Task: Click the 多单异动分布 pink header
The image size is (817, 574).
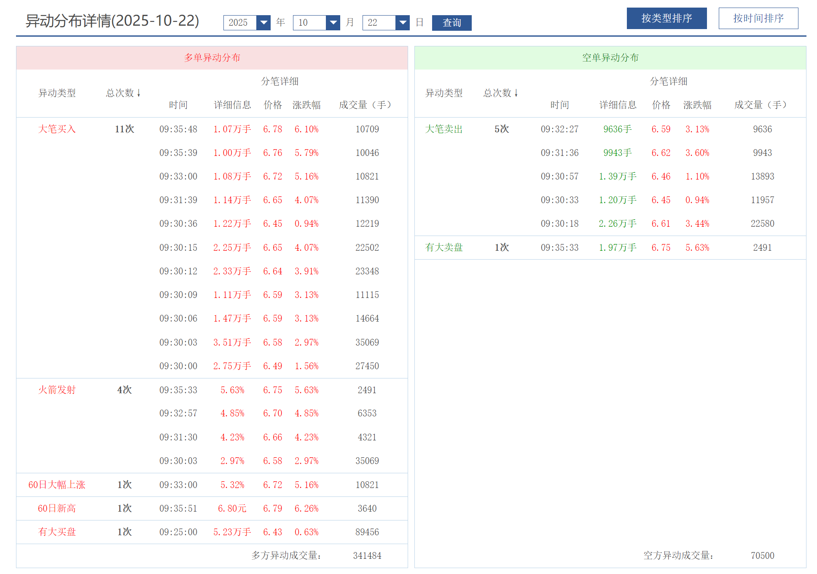Action: pyautogui.click(x=212, y=58)
